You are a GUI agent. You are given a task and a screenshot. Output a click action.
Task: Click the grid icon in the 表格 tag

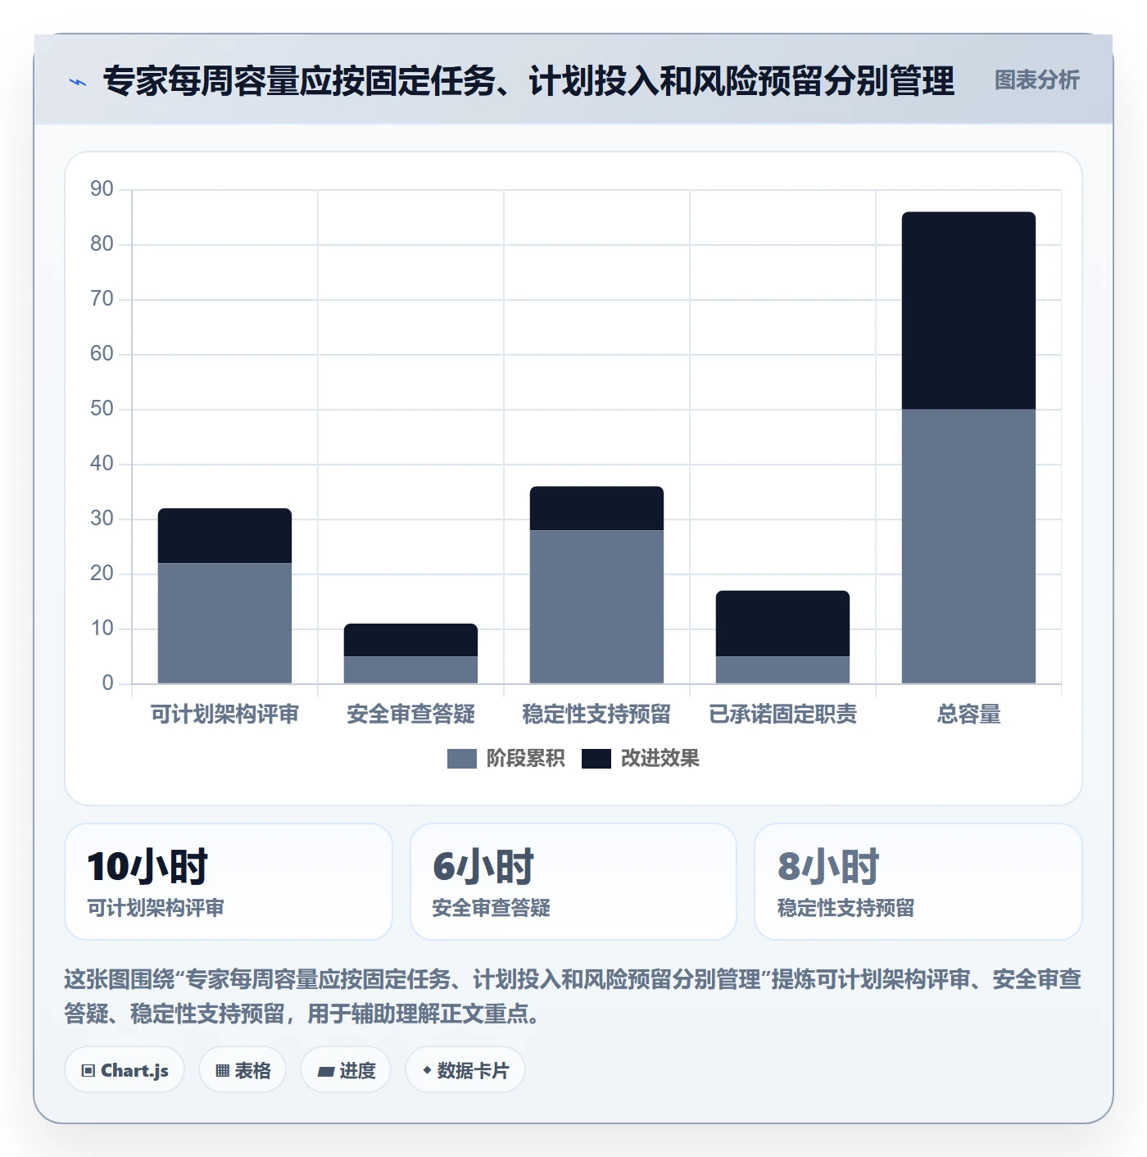pos(222,1071)
